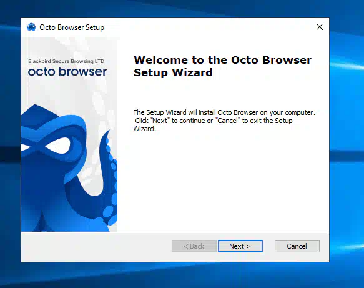364x288 pixels.
Task: Click the grey gap between Next and Cancel
Action: (268, 246)
